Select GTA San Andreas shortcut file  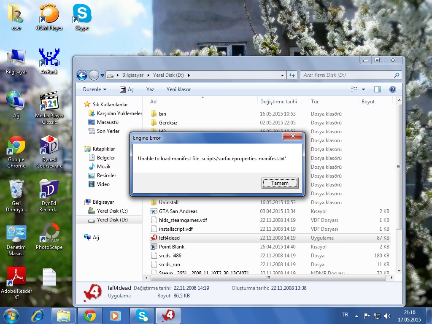click(178, 211)
